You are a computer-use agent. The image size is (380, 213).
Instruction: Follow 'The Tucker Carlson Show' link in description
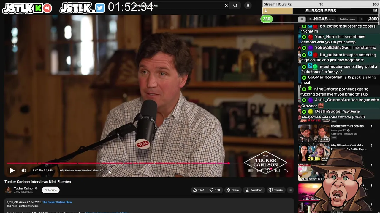click(57, 202)
